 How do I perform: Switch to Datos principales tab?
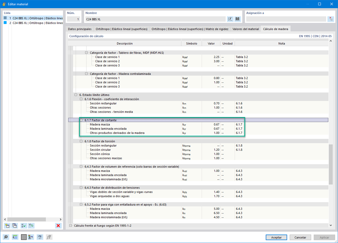[x=80, y=29]
